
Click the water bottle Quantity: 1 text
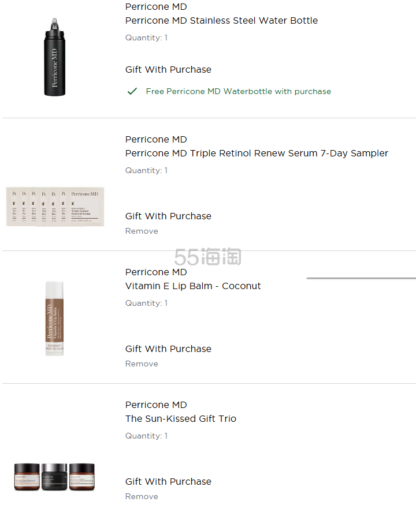pyautogui.click(x=146, y=38)
